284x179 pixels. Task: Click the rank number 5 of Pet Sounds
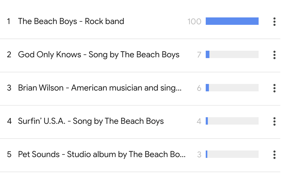(x=9, y=154)
